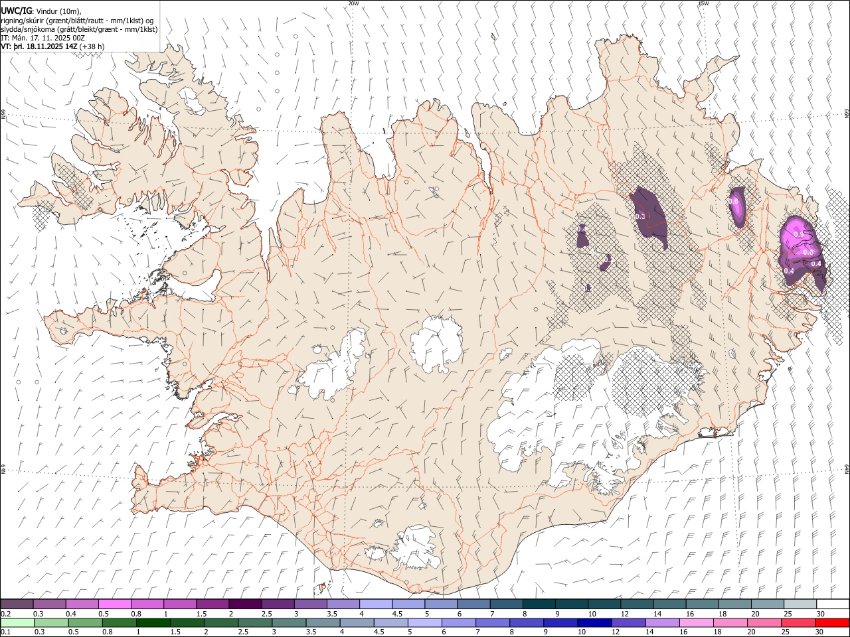Pick bottom-row pale green swatch for 0.1–0.3
This screenshot has width=850, height=637.
(x=18, y=622)
